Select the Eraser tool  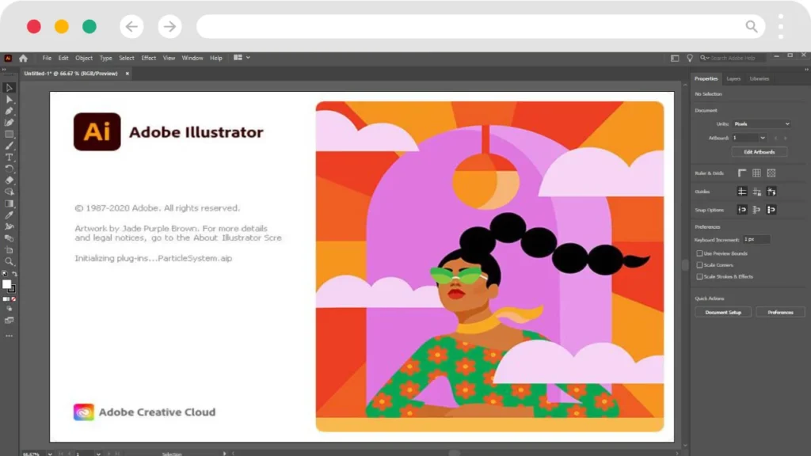pos(9,180)
